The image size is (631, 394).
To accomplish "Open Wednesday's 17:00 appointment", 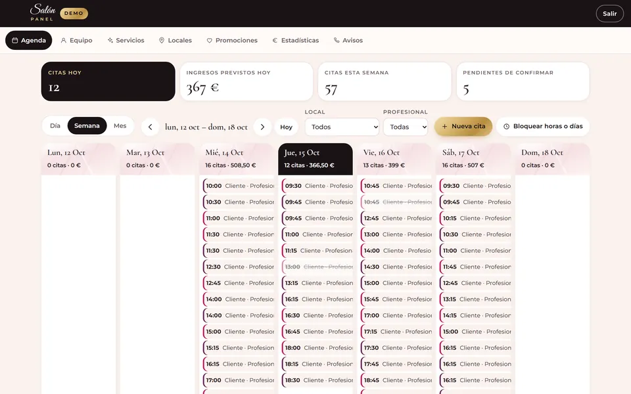I will coord(238,380).
